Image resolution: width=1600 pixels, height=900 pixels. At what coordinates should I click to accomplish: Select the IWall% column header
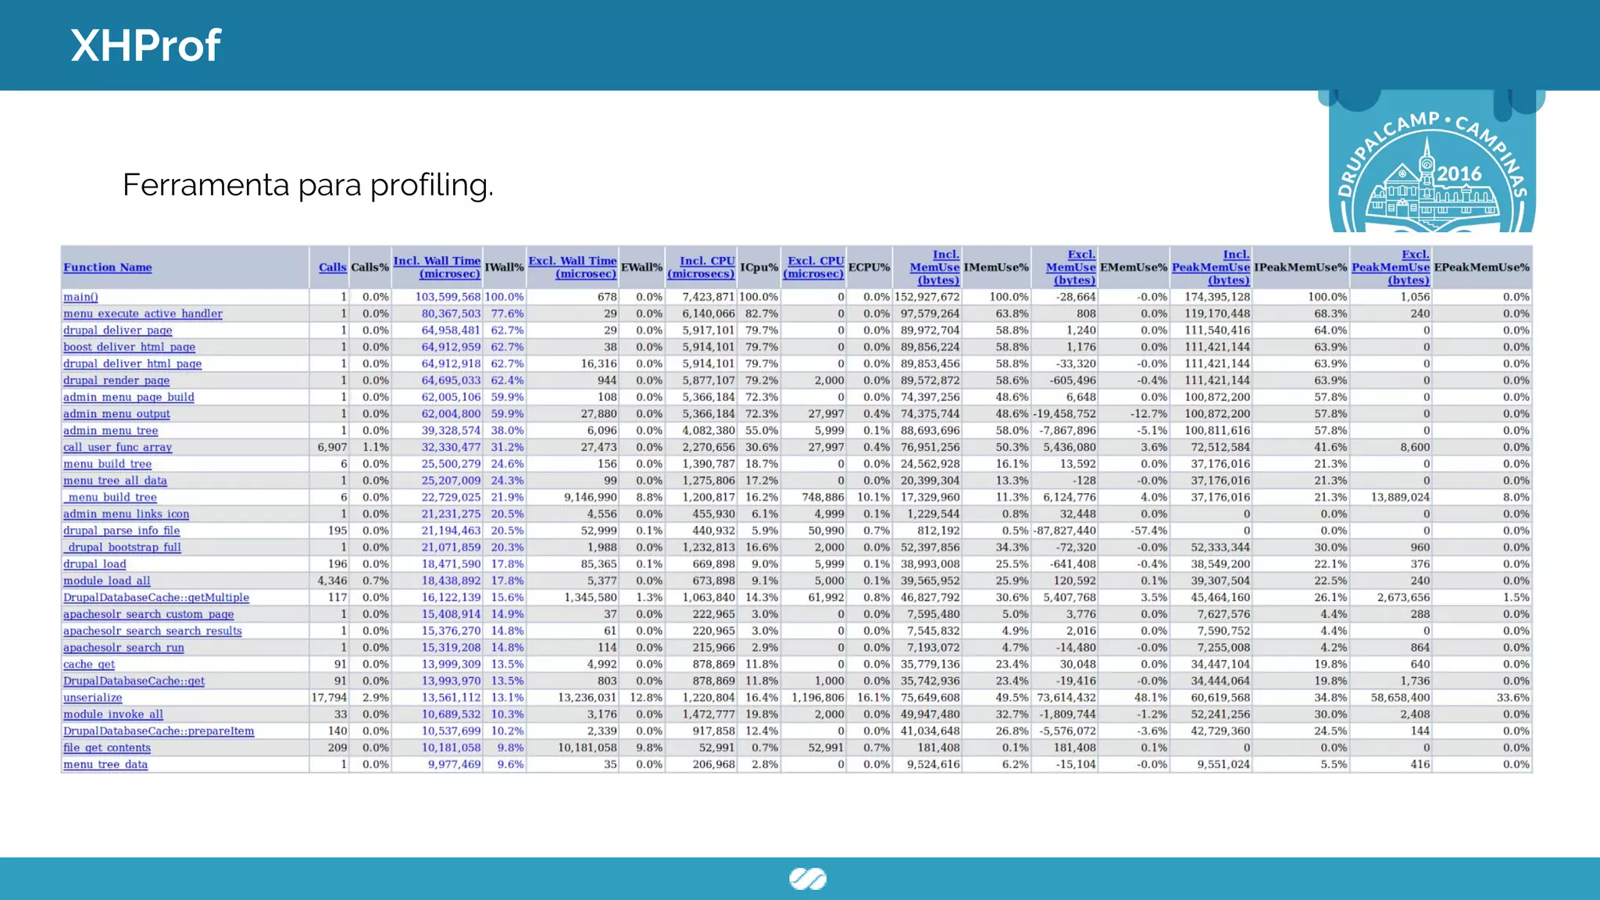(x=504, y=267)
